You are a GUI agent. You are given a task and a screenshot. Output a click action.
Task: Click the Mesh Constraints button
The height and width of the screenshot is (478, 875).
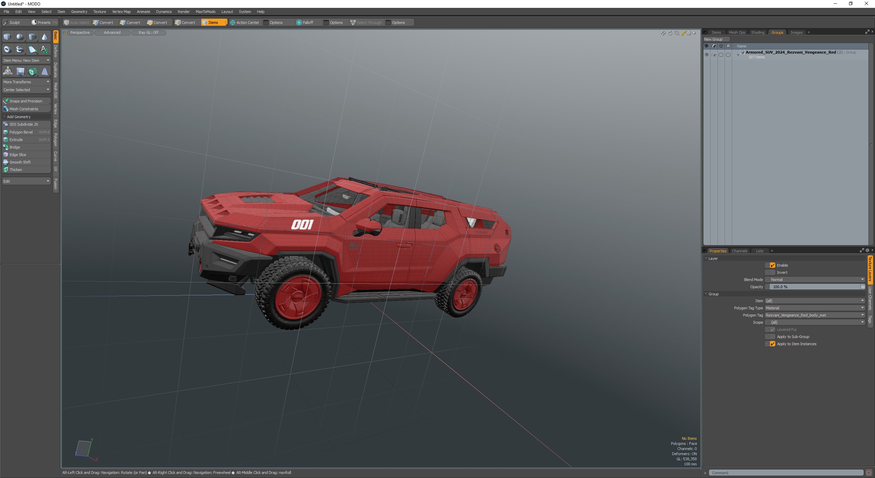tap(26, 109)
